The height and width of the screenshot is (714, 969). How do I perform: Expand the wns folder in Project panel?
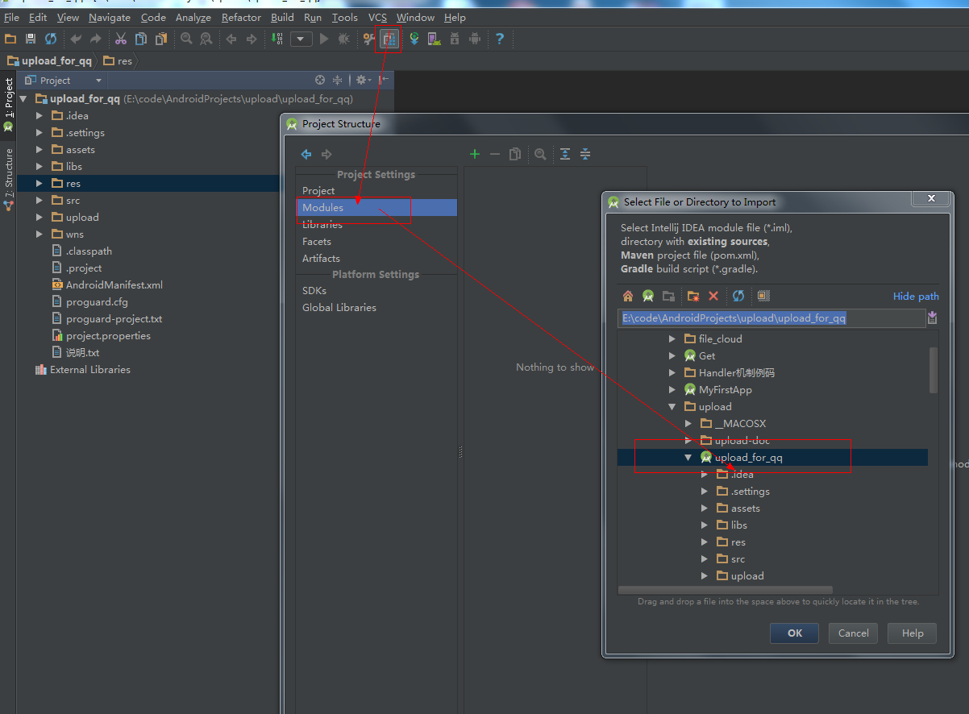[40, 234]
